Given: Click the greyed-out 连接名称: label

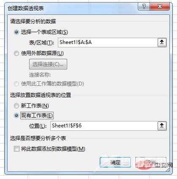Looking at the screenshot, I should pos(40,75).
